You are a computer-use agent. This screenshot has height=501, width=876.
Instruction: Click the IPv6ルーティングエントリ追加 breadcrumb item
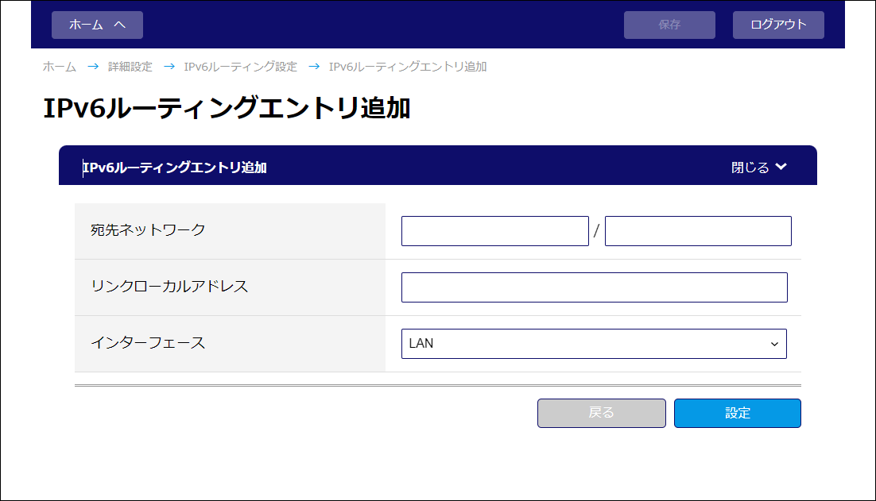click(x=408, y=67)
